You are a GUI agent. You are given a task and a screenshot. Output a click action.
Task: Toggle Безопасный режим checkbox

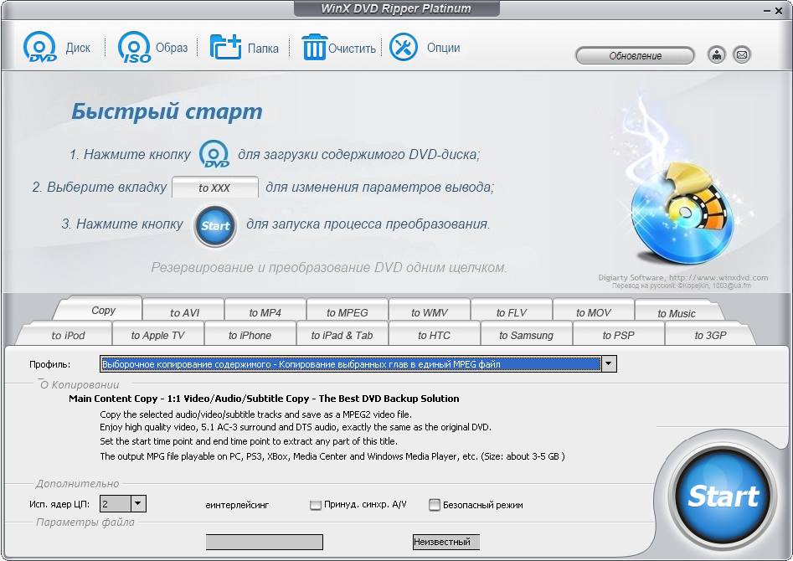[435, 505]
